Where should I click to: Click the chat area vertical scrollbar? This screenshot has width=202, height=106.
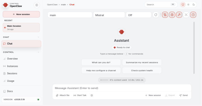tap(194, 48)
